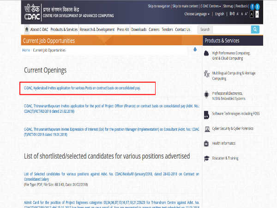This screenshot has height=208, width=277.
Task: Open Contact Us menu item
Action: click(x=183, y=30)
